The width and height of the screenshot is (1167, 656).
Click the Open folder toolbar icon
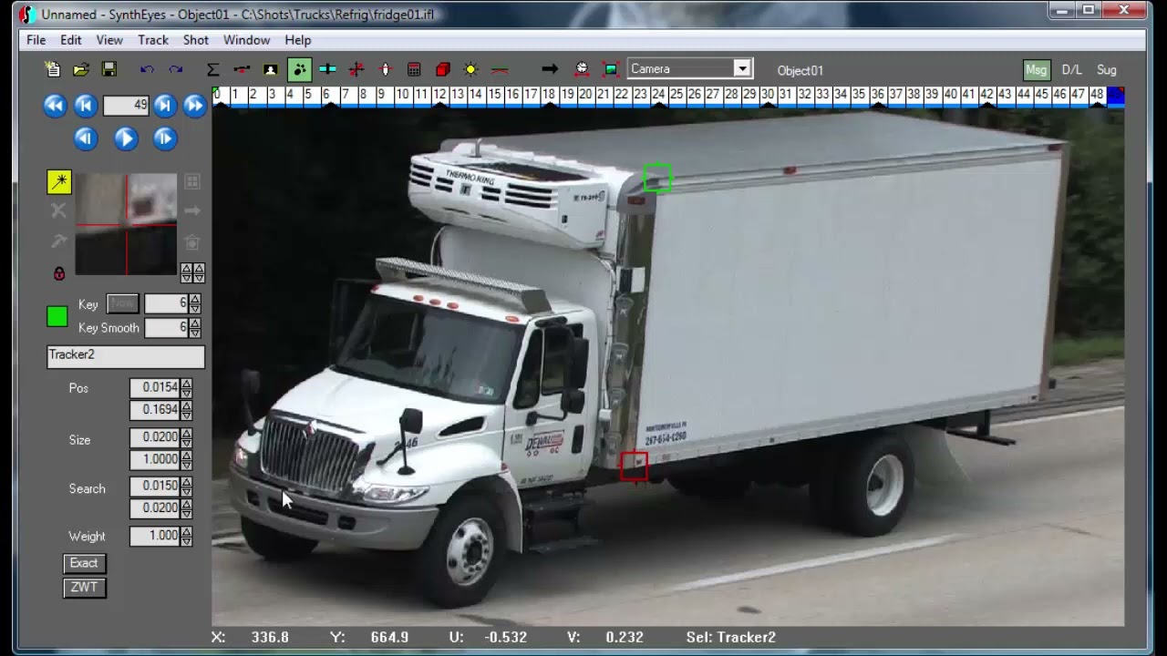point(81,69)
